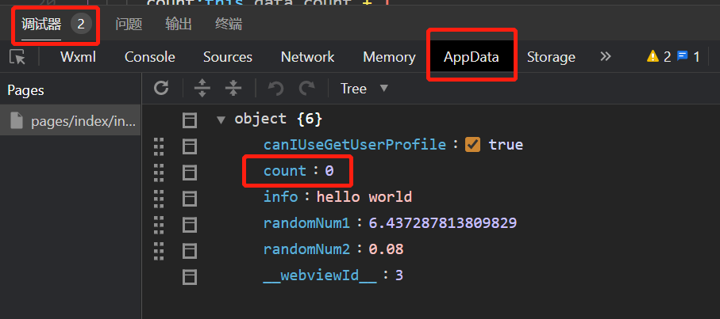Switch to the 输出 tab
720x319 pixels.
(x=179, y=25)
